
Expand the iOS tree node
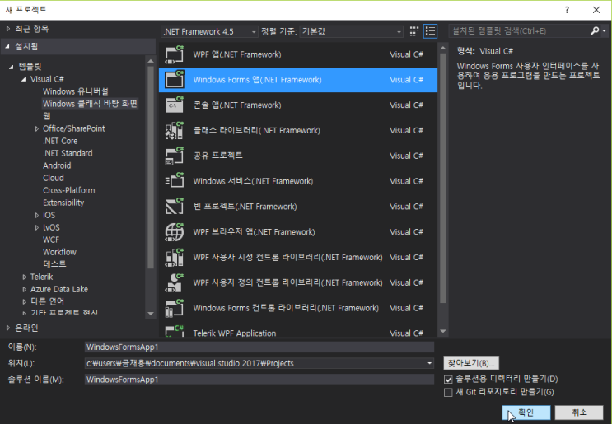(x=37, y=216)
